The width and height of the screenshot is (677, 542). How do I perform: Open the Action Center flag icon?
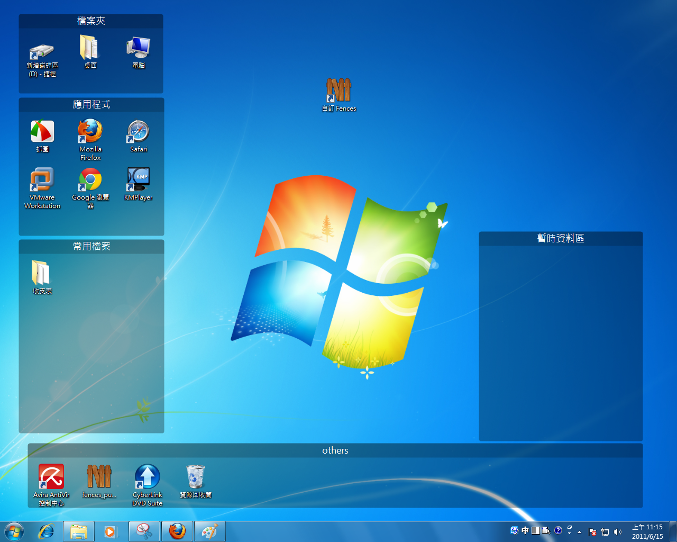592,532
